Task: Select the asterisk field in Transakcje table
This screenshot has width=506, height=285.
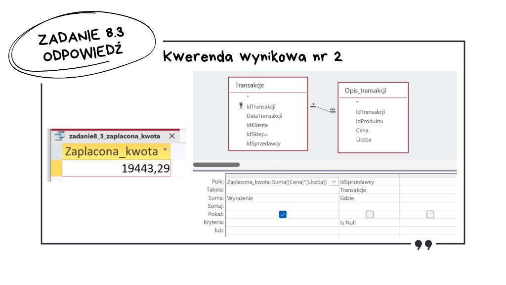Action: point(248,97)
